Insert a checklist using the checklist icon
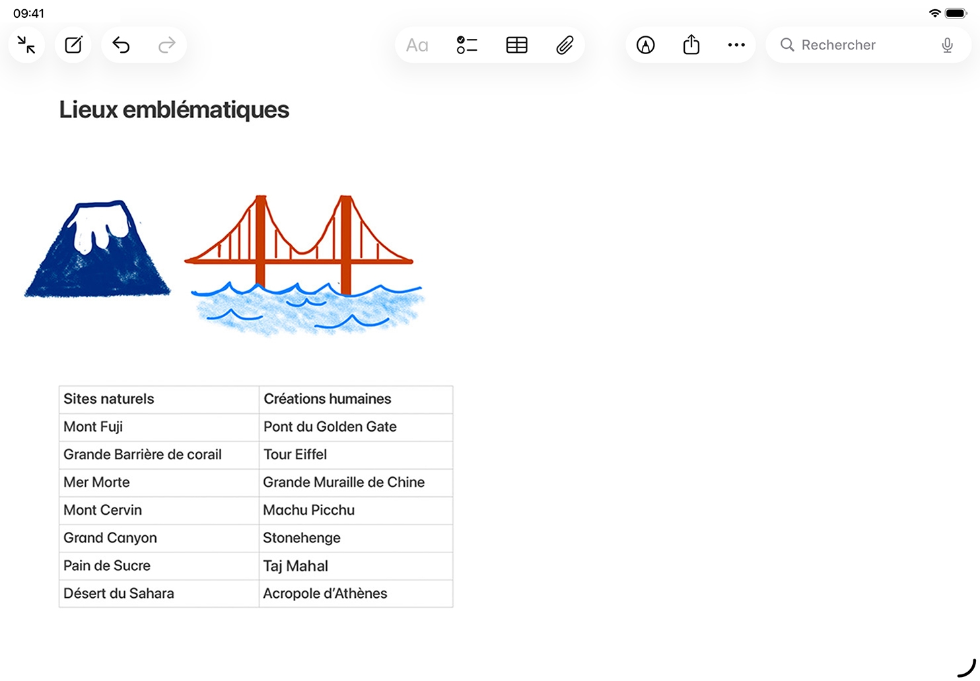 tap(467, 45)
